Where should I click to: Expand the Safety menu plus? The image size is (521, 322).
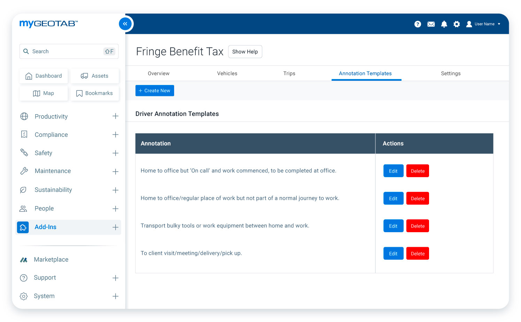pos(116,153)
